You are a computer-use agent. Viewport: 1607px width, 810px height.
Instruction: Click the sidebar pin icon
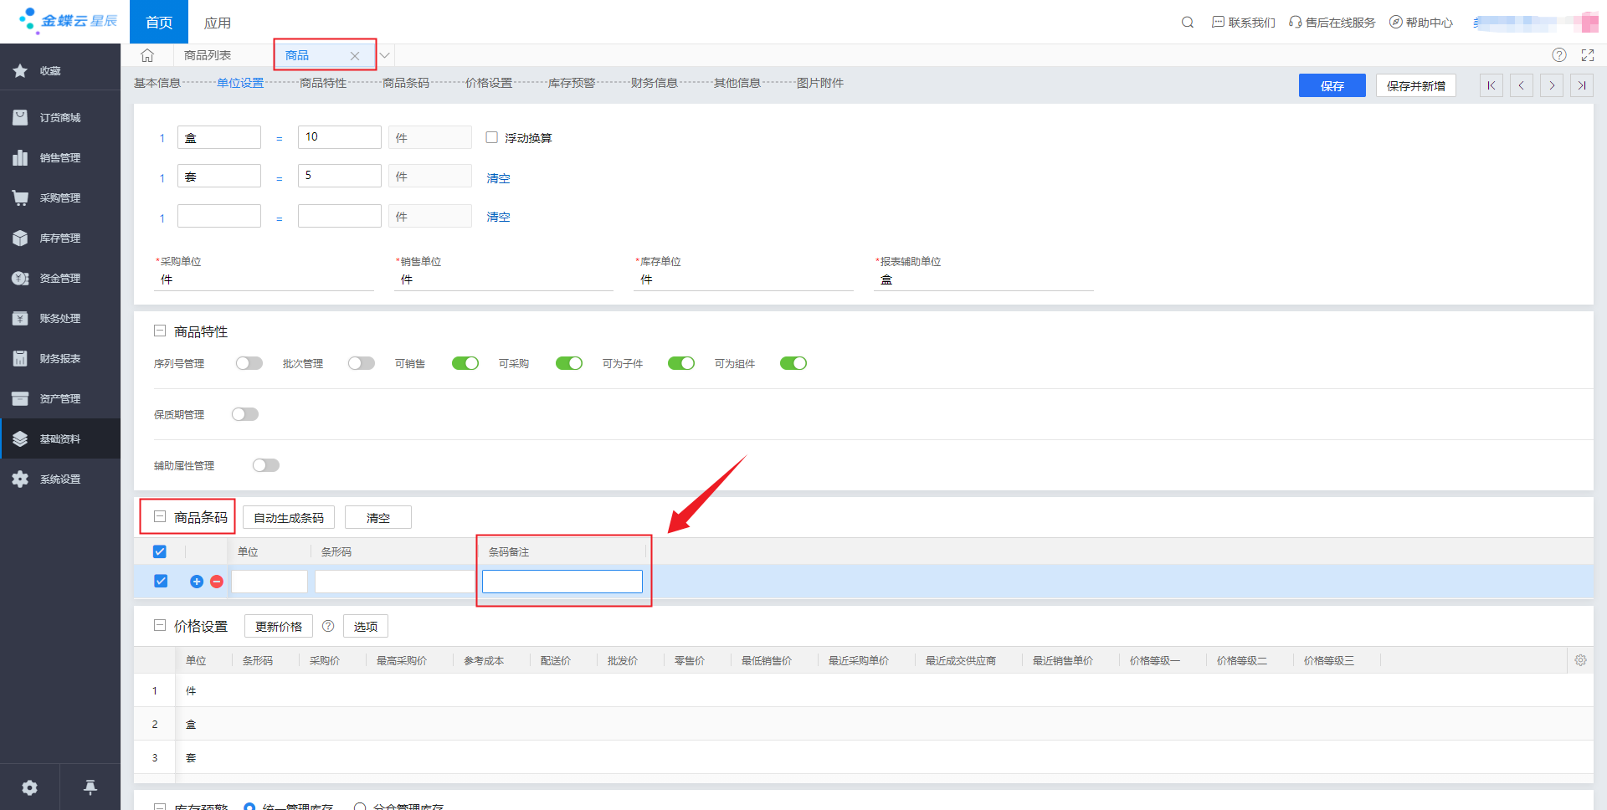90,787
